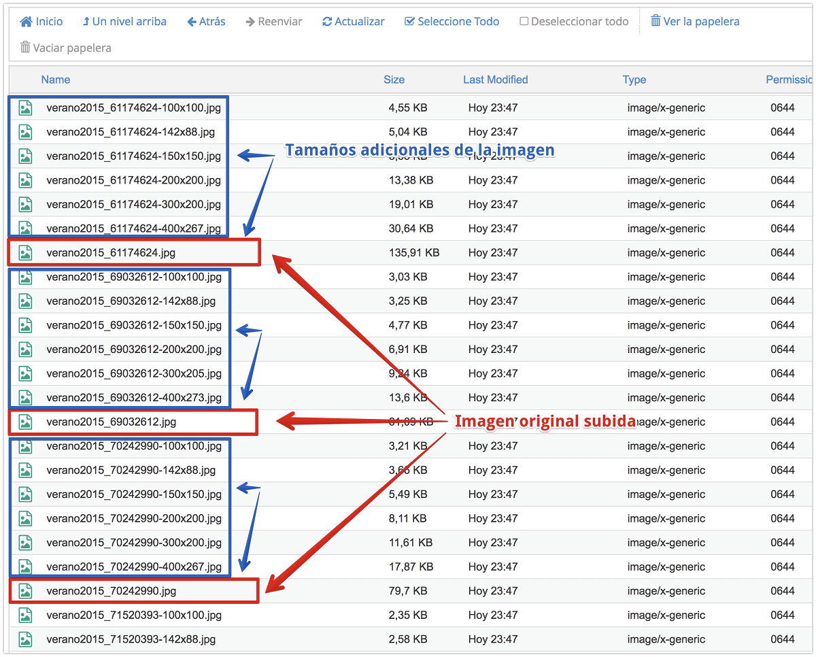Sort by Last Modified column
The height and width of the screenshot is (657, 816).
point(495,80)
